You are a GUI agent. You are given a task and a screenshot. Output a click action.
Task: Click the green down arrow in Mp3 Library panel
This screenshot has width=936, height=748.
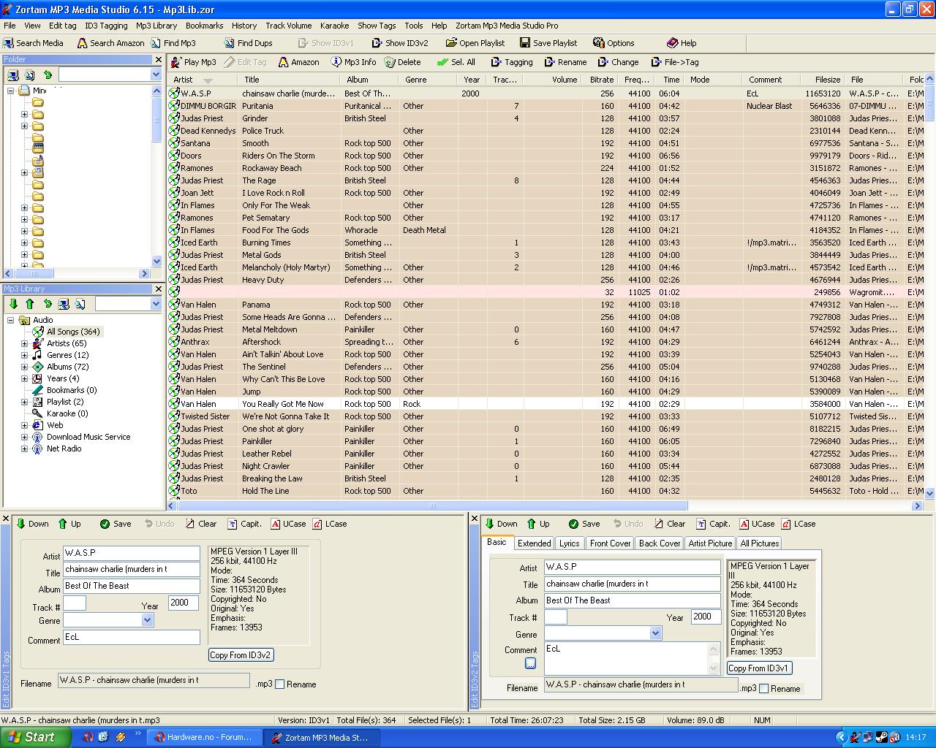(x=13, y=304)
